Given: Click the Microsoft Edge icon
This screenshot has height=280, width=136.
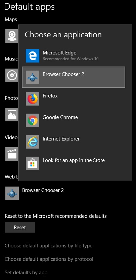Looking at the screenshot, I should (33, 56).
